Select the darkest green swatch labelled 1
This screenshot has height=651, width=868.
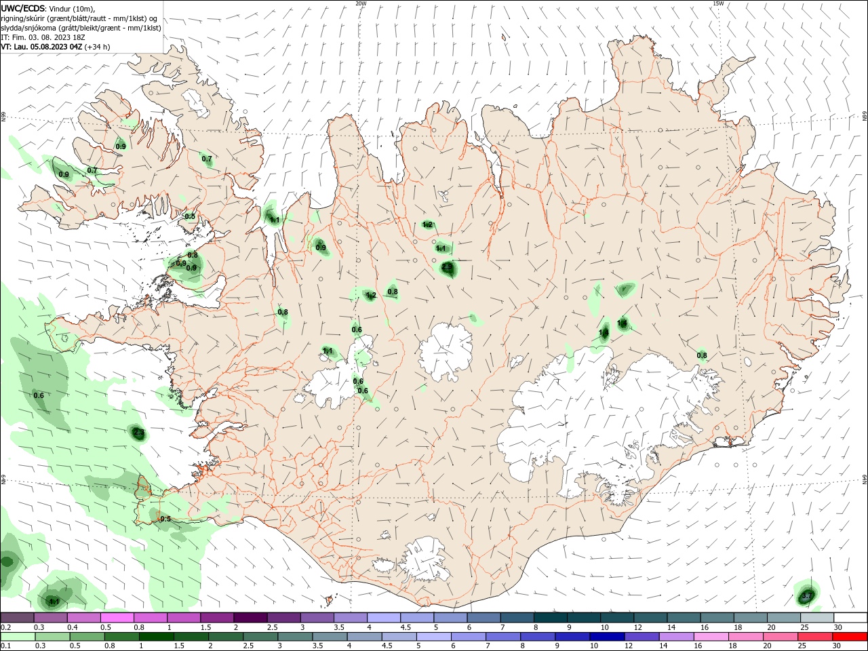pos(155,637)
